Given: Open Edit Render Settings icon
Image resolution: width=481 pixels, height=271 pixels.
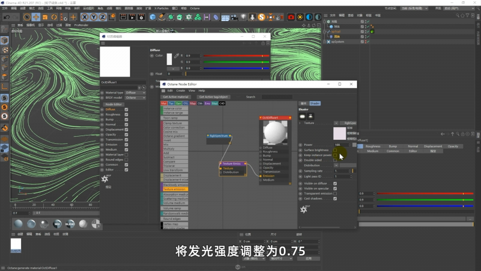Looking at the screenshot, I should (x=141, y=17).
